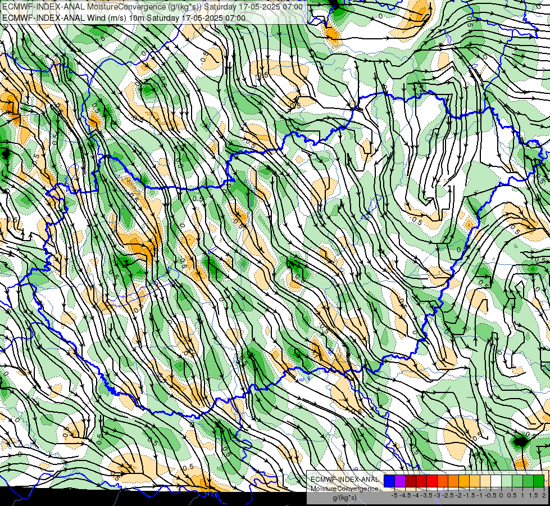
Task: Click the blue legend swatch below -5
Action: pyautogui.click(x=389, y=481)
